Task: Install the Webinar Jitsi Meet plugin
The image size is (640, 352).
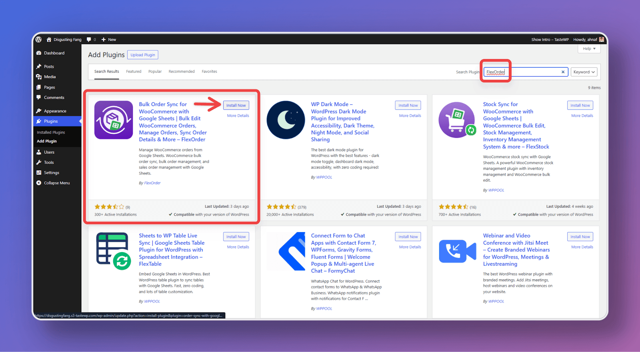Action: (x=580, y=237)
